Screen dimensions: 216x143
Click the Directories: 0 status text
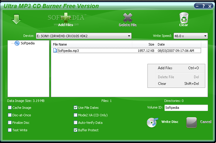click(174, 101)
